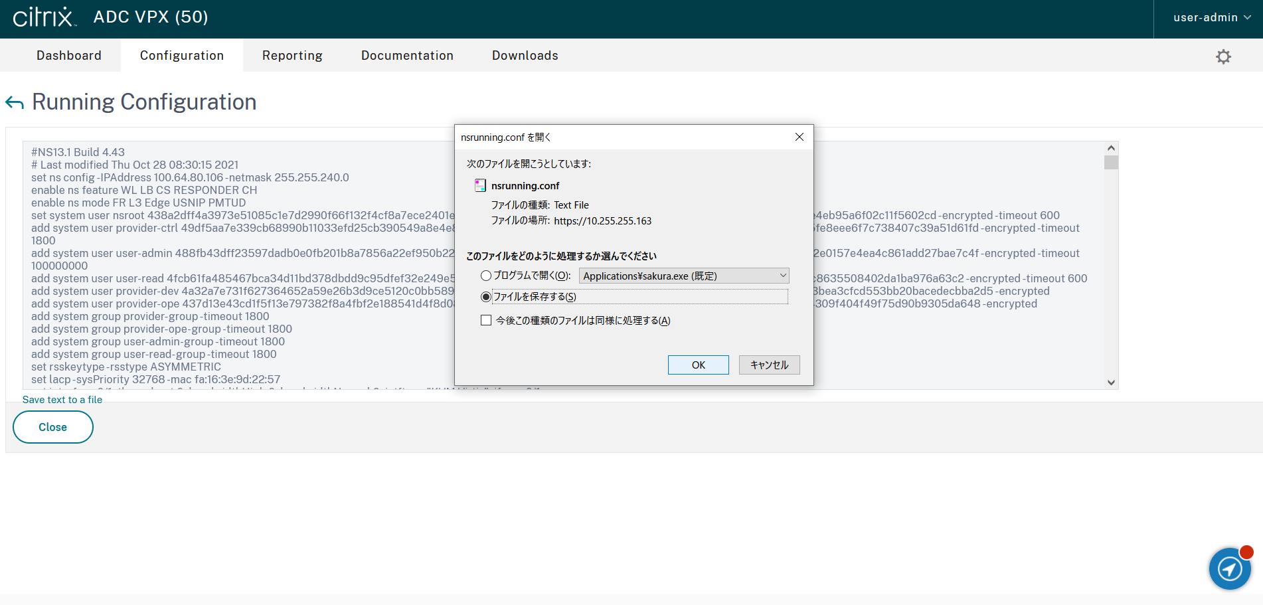Click the Citrix logo
The width and height of the screenshot is (1263, 605).
44,17
